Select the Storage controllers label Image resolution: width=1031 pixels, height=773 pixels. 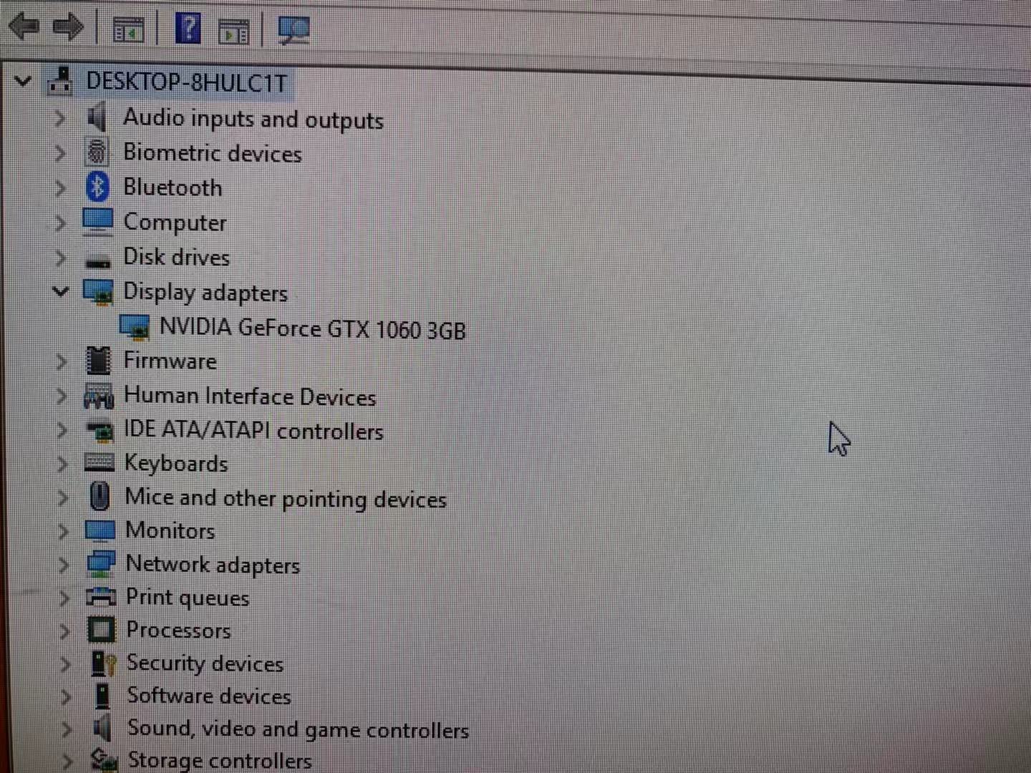pyautogui.click(x=219, y=759)
